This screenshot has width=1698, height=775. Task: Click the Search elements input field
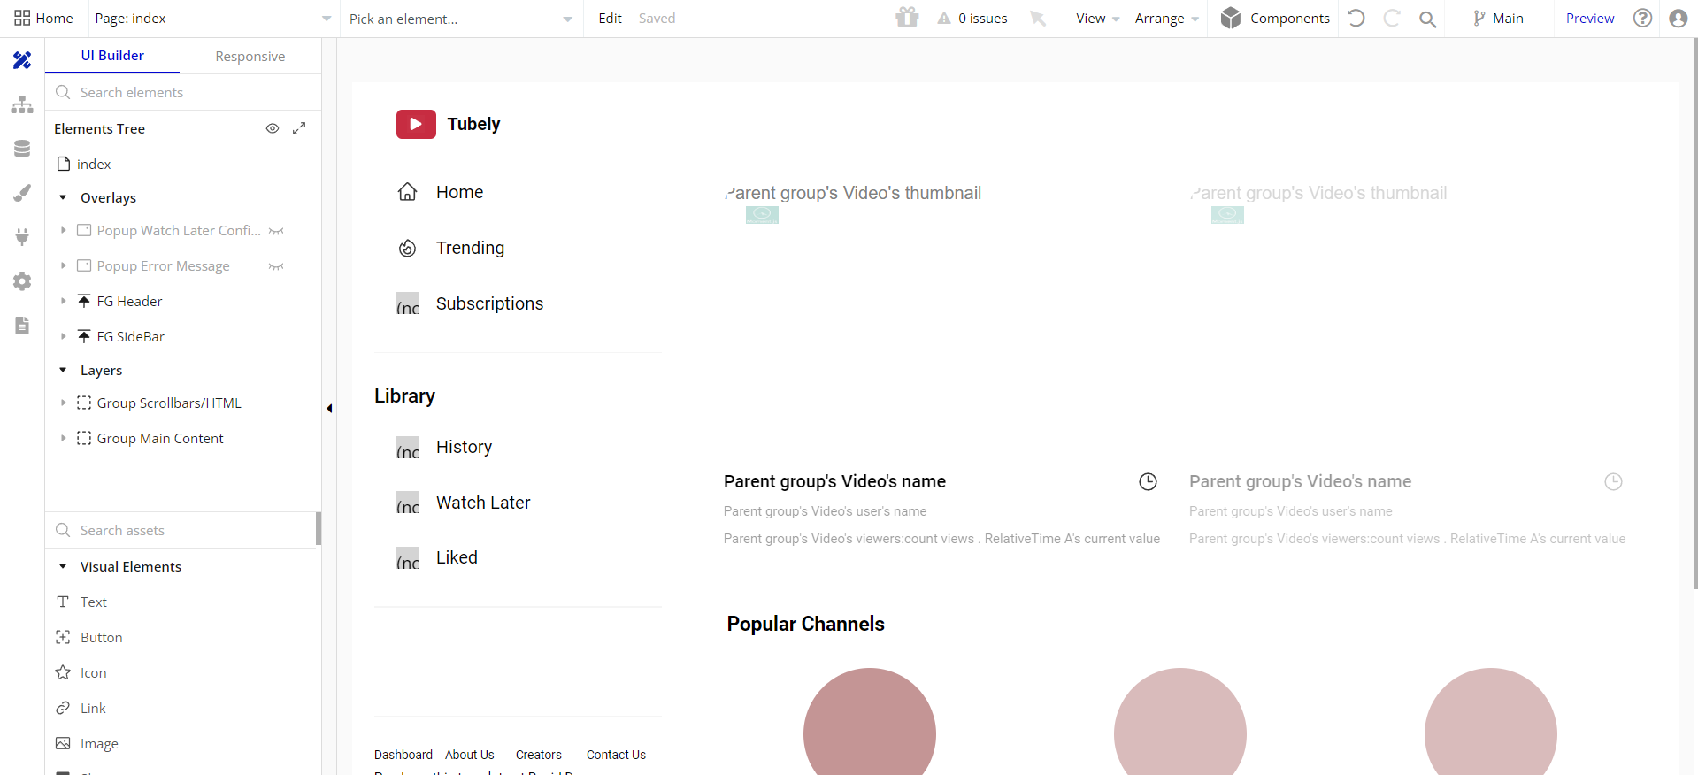pos(186,92)
